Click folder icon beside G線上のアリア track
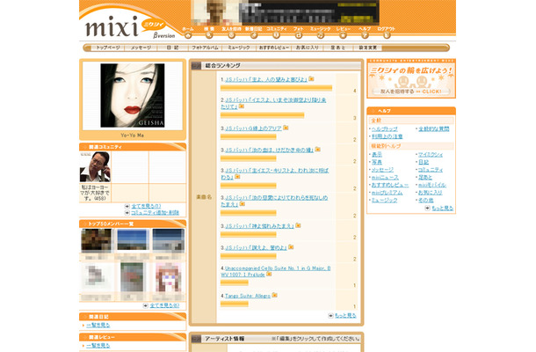This screenshot has height=352, width=536. point(286,128)
